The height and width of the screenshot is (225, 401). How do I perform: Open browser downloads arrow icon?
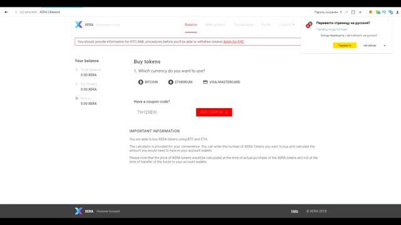397,12
